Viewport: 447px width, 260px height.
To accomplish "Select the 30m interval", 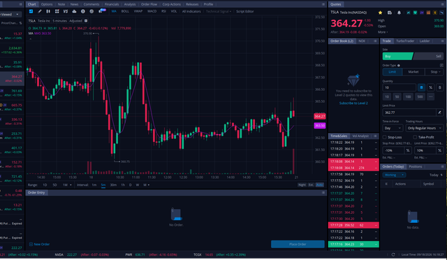I will [113, 185].
